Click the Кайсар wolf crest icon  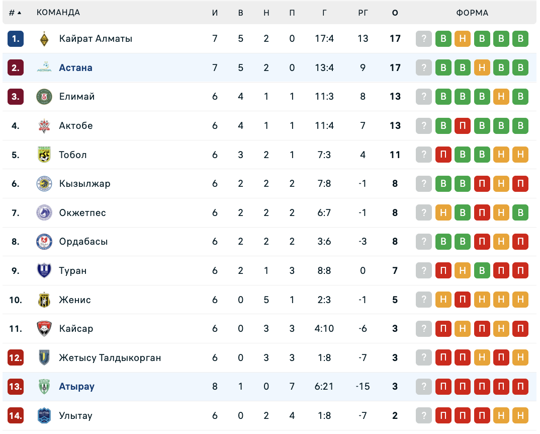click(x=44, y=328)
